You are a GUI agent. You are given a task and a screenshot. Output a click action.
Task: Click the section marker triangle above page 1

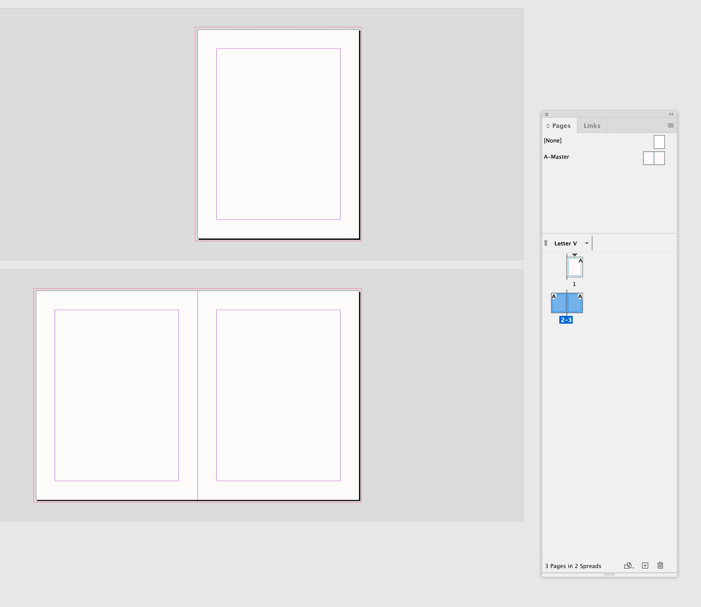pyautogui.click(x=575, y=255)
